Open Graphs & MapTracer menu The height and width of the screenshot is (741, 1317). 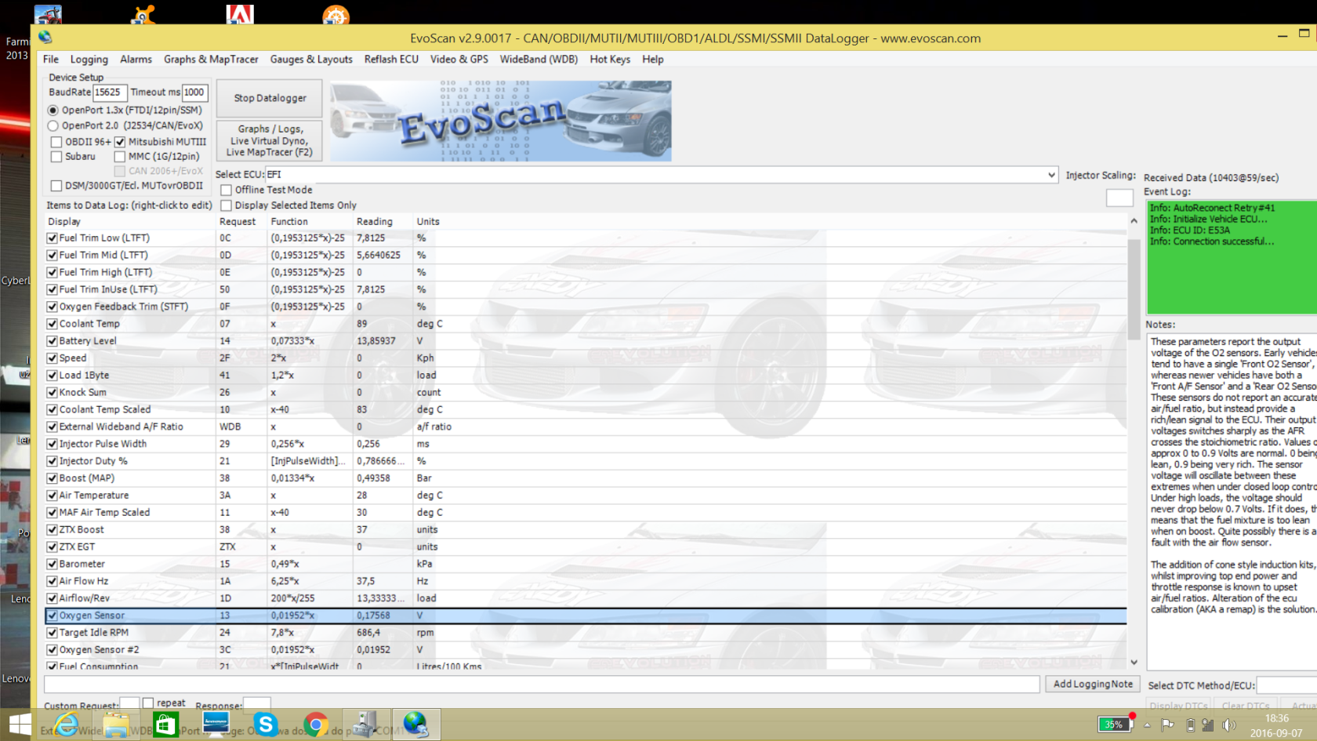pyautogui.click(x=211, y=60)
